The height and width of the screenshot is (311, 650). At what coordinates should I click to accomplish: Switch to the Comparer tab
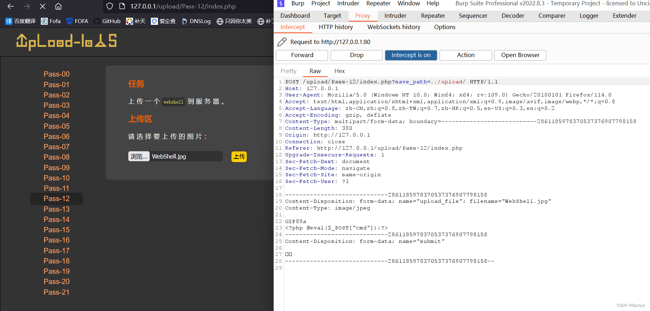pyautogui.click(x=552, y=16)
